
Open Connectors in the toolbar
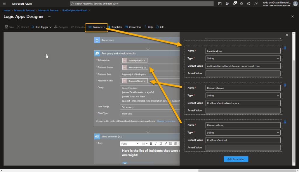click(x=133, y=27)
